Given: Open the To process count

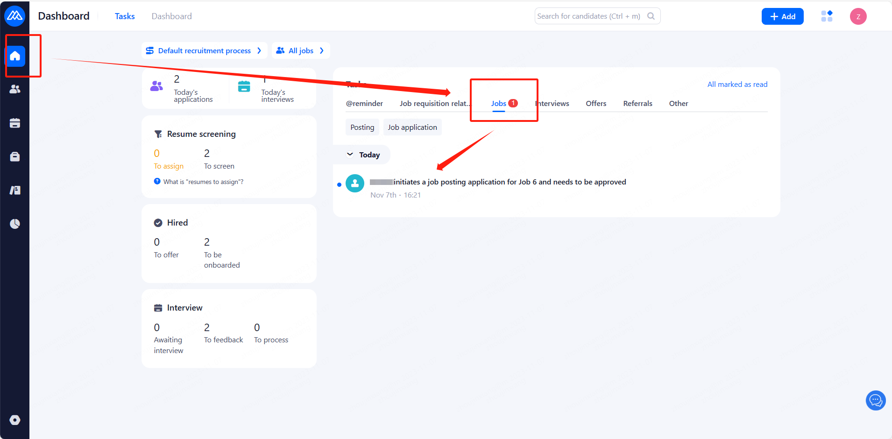Looking at the screenshot, I should [271, 333].
